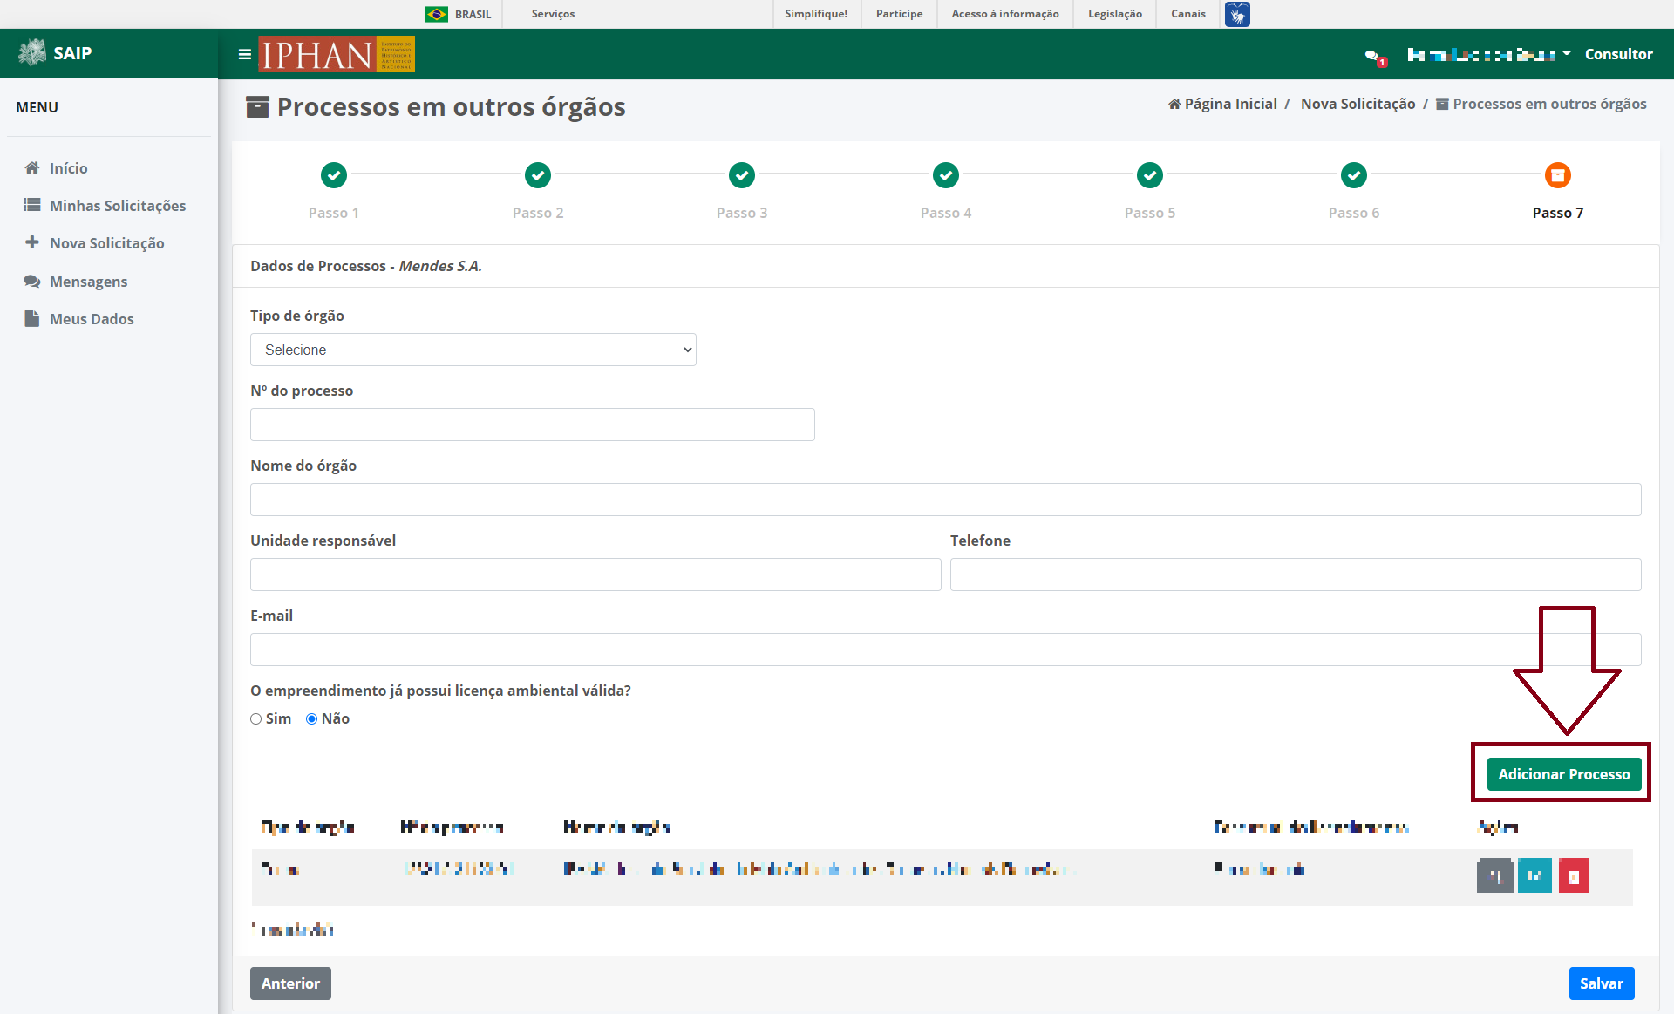Click the Anterior button
This screenshot has width=1674, height=1014.
point(290,983)
